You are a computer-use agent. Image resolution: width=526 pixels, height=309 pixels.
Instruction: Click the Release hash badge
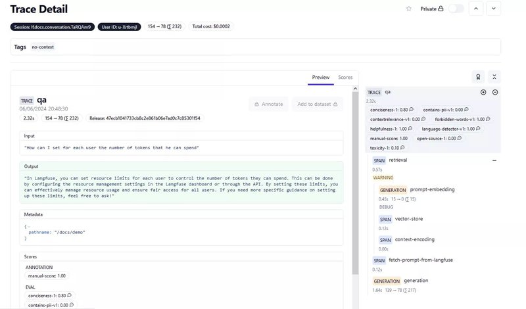[x=145, y=118]
